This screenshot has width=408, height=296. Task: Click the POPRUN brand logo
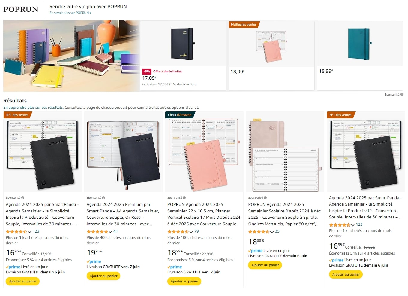click(x=21, y=9)
